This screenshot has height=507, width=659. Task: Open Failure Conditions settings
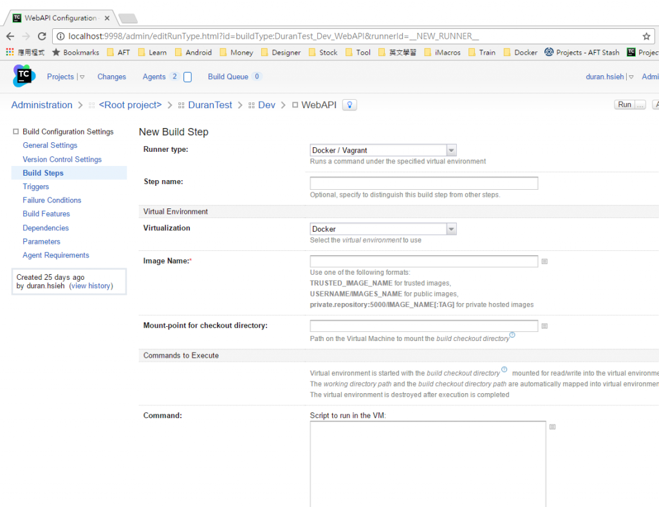tap(51, 200)
